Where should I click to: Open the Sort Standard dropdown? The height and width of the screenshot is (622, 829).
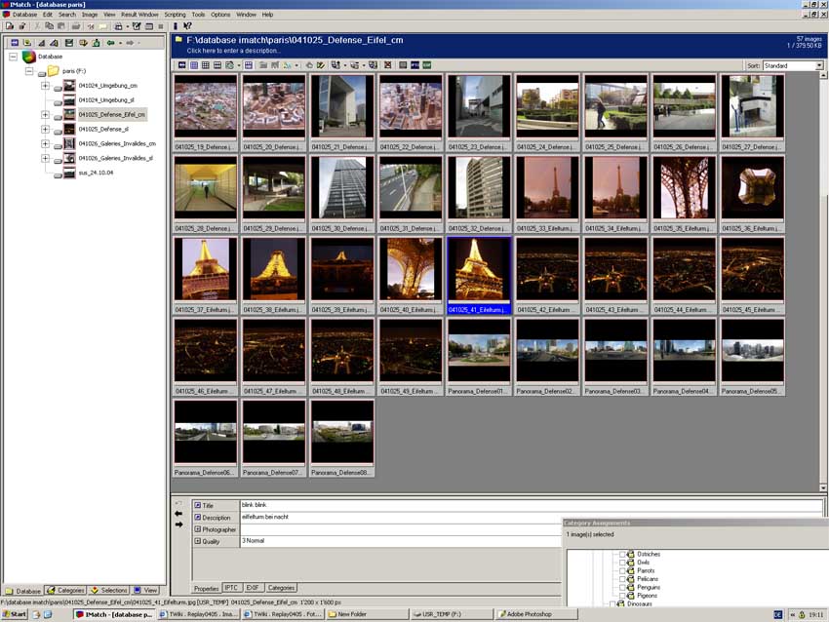click(819, 65)
